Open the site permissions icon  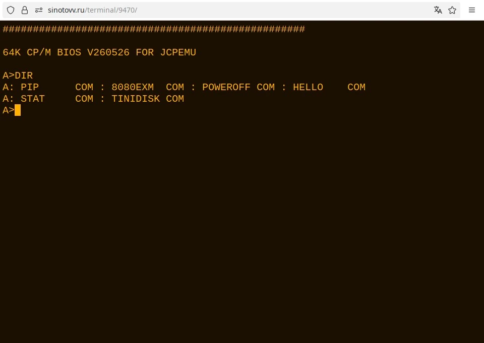[39, 10]
